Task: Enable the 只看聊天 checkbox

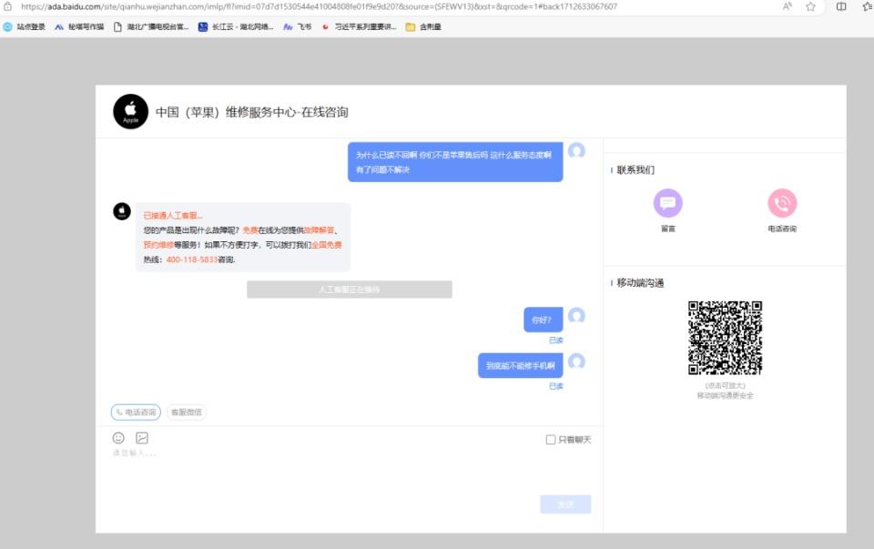Action: (551, 440)
